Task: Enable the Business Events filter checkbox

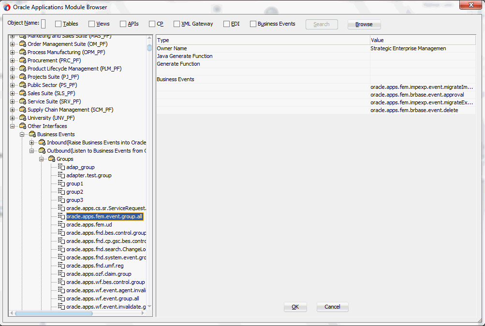Action: (253, 24)
